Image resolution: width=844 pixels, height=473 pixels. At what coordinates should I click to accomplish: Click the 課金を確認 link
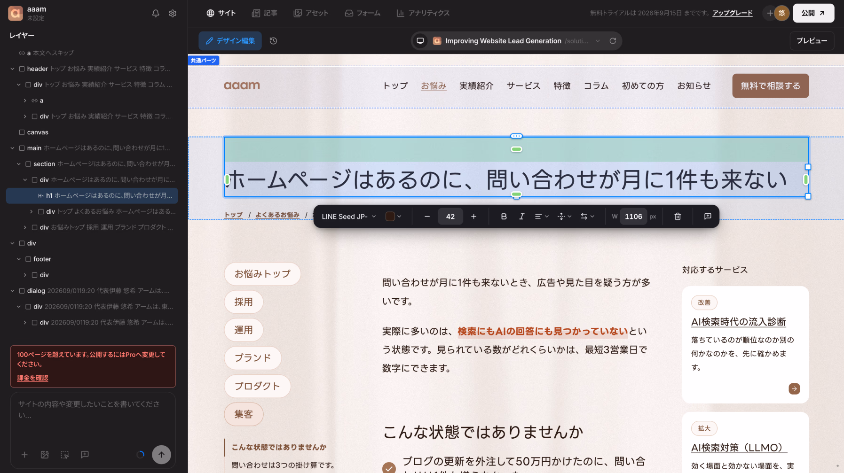pos(32,378)
